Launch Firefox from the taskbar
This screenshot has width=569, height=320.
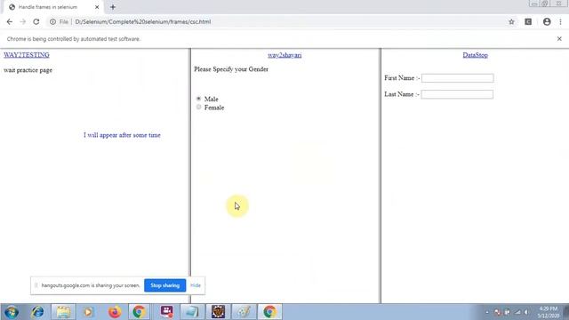[x=115, y=312]
